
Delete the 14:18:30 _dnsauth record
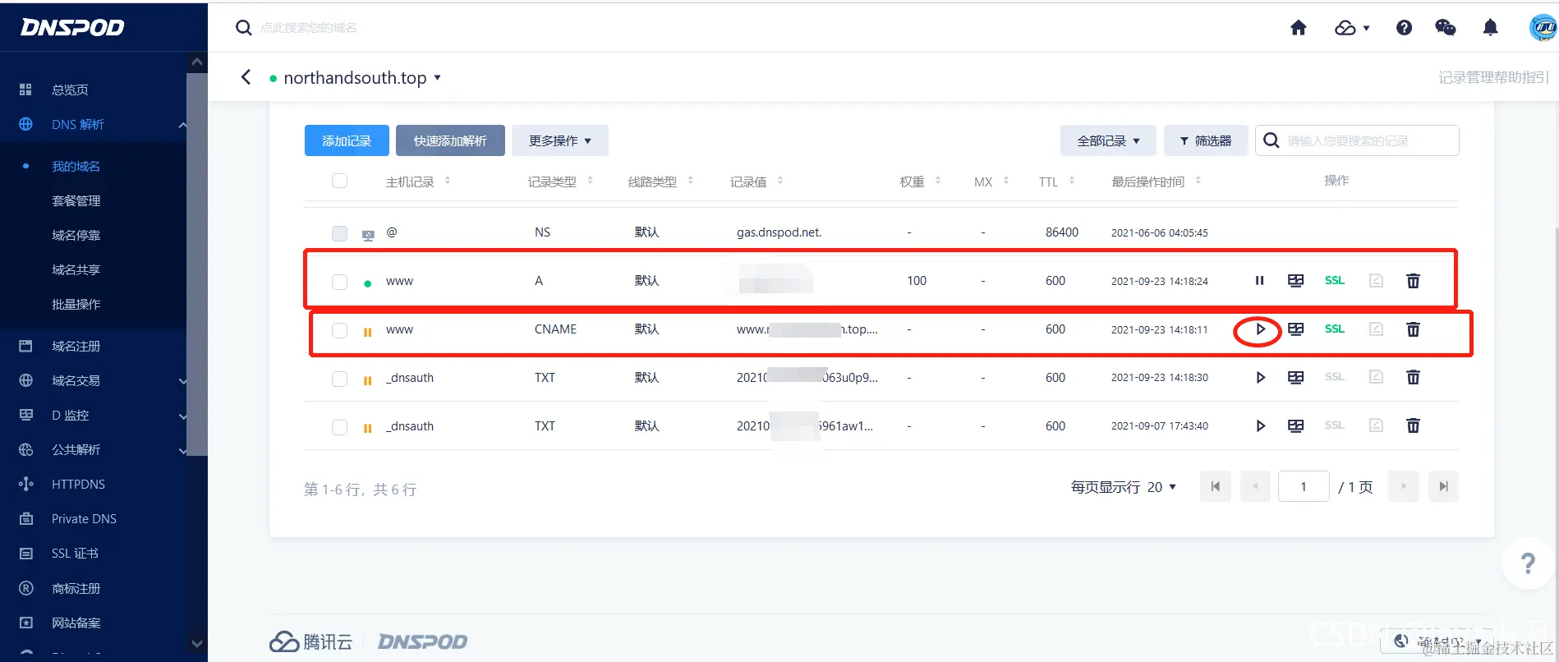click(1413, 378)
